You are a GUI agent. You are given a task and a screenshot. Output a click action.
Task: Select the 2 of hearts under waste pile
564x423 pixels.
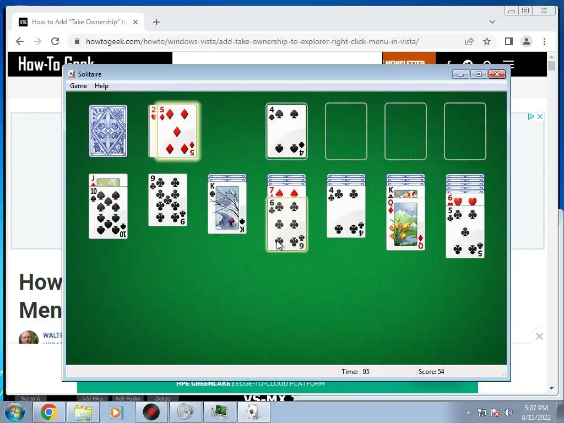coord(153,131)
